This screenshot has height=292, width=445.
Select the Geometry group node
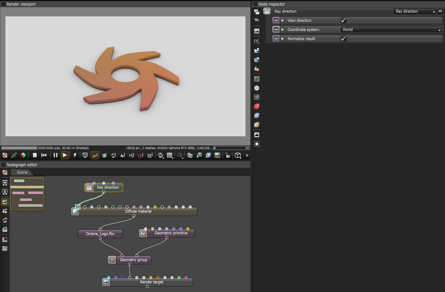(129, 260)
